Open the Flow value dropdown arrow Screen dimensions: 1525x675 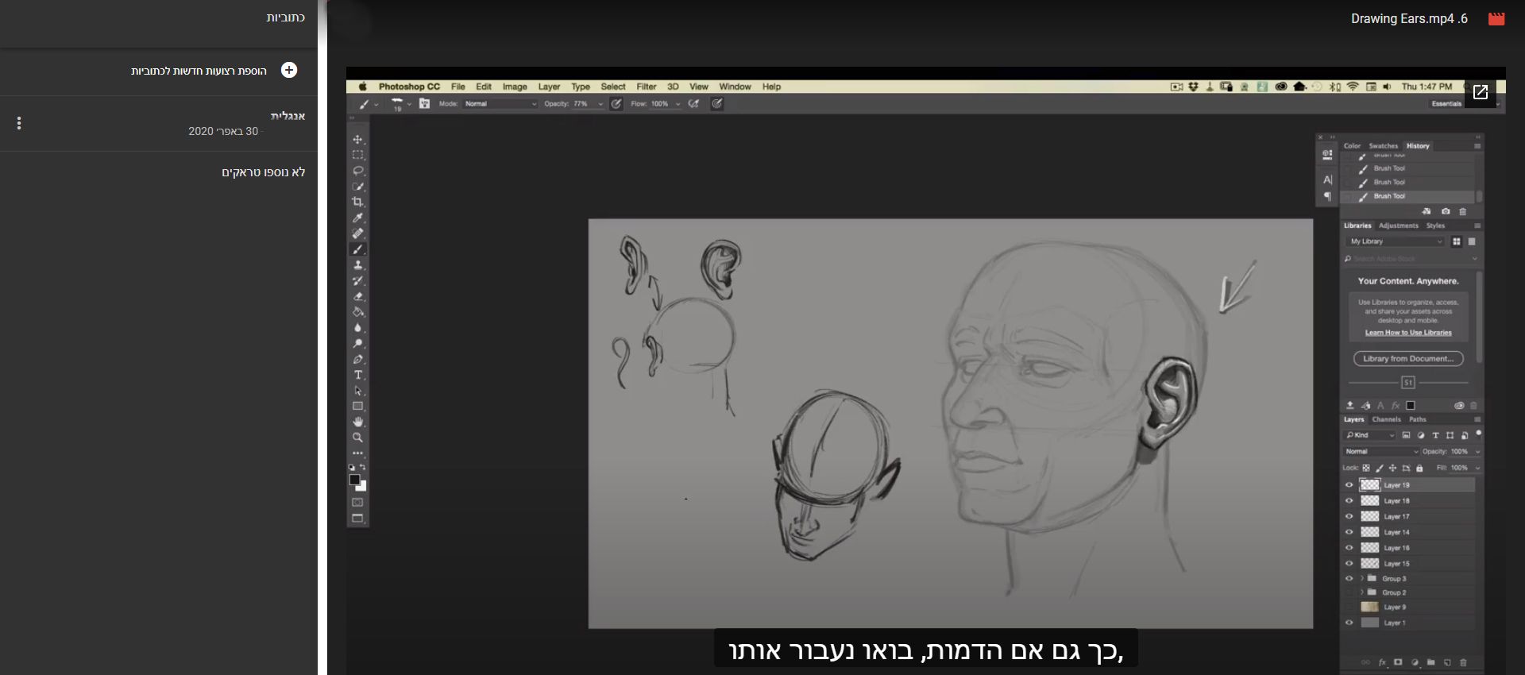coord(678,104)
